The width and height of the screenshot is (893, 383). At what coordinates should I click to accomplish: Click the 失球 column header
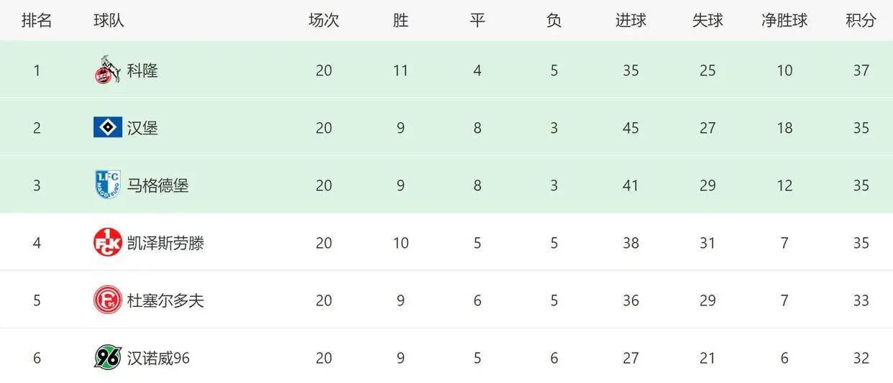707,20
